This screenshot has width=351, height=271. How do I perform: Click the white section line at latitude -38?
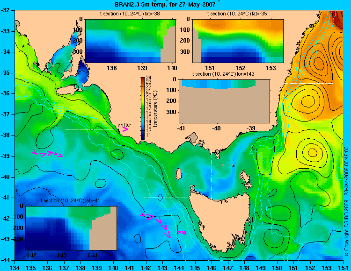pos(90,129)
